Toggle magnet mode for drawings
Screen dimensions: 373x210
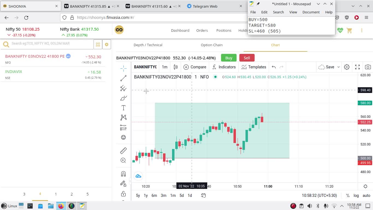click(123, 174)
